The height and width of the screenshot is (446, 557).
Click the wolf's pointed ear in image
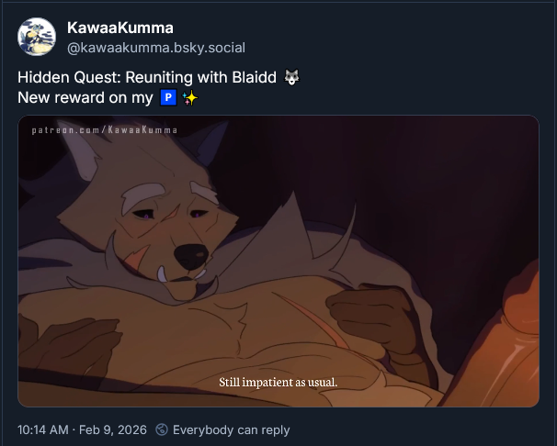click(80, 149)
